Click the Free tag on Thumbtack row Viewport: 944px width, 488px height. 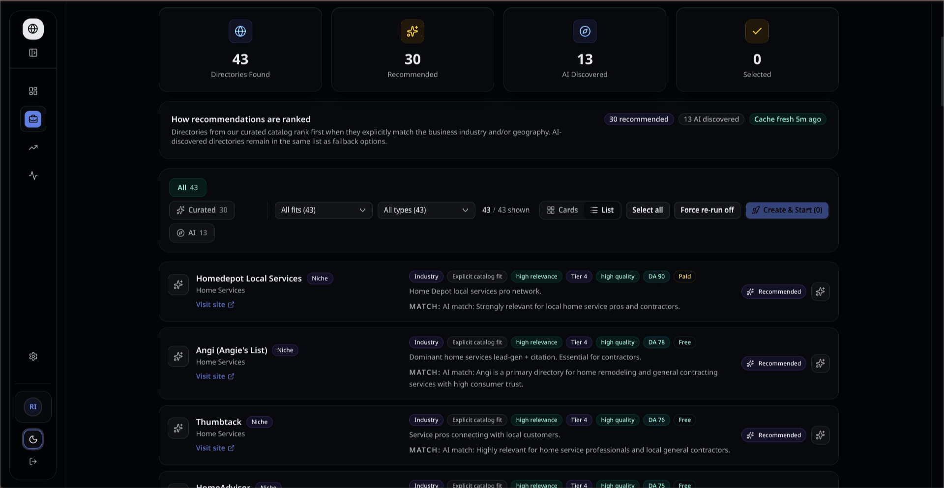coord(684,420)
